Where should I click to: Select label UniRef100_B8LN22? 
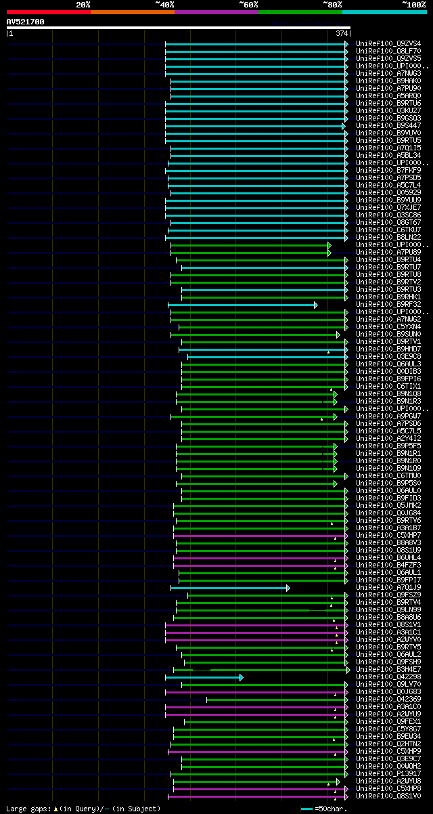tap(388, 237)
